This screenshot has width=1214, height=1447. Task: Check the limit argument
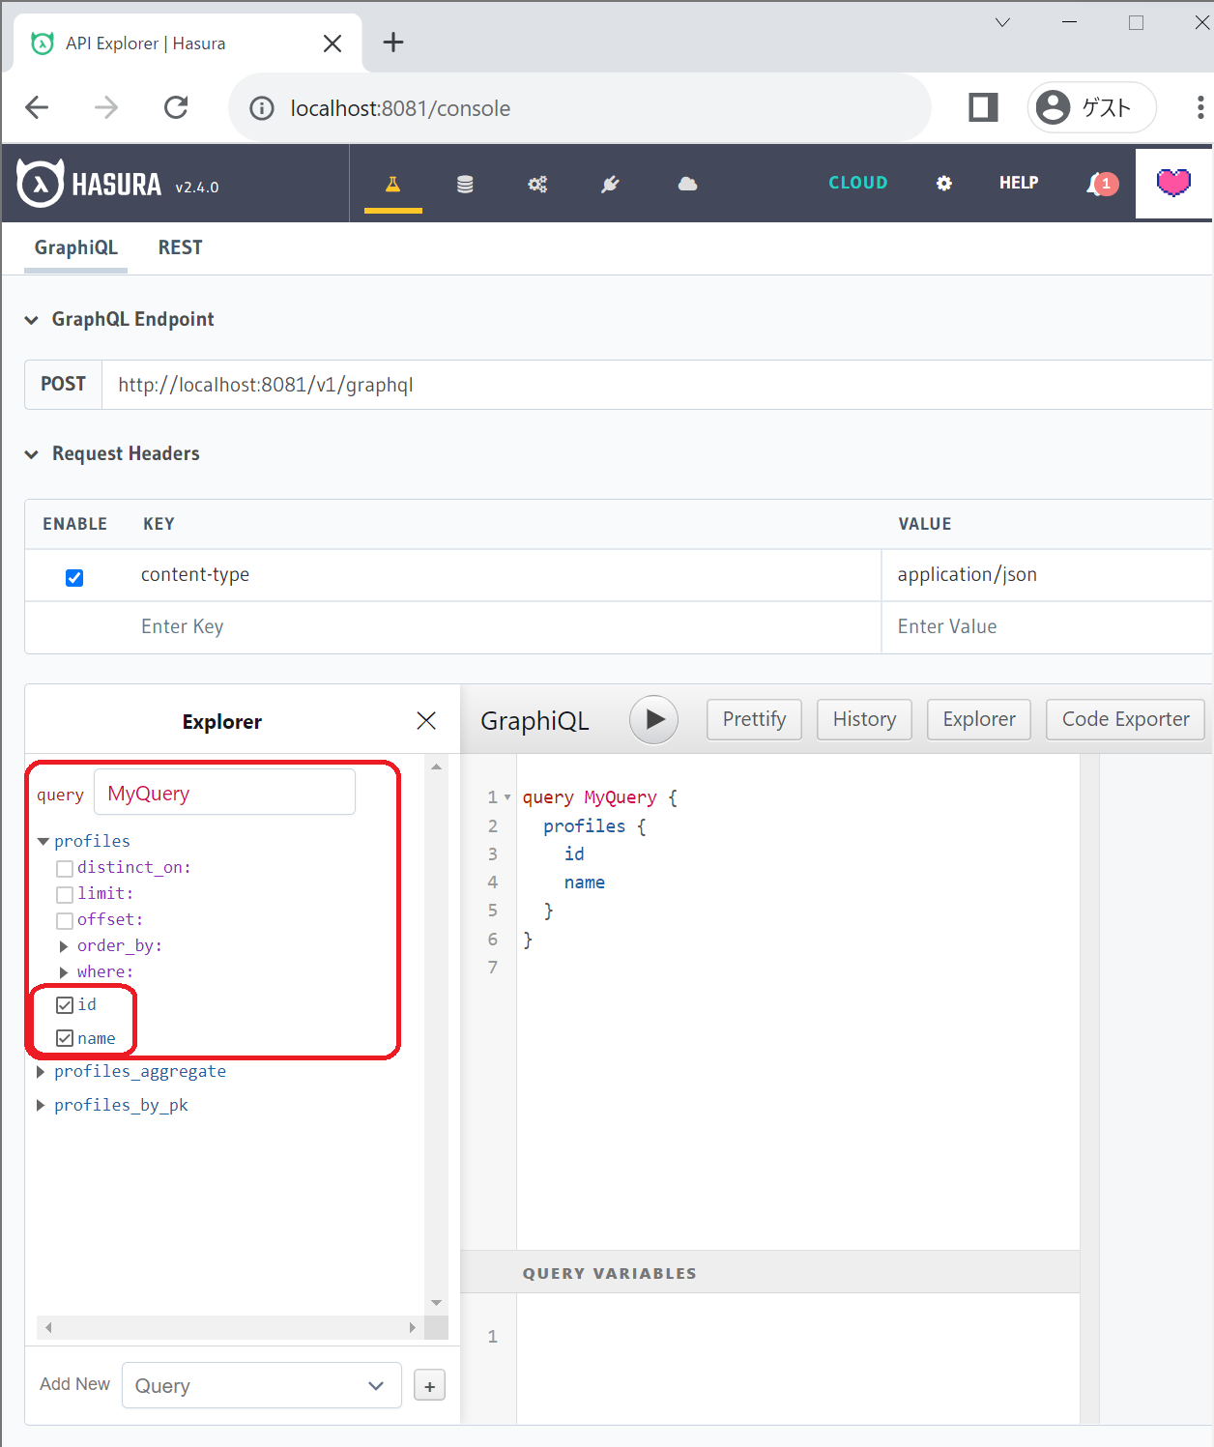65,894
